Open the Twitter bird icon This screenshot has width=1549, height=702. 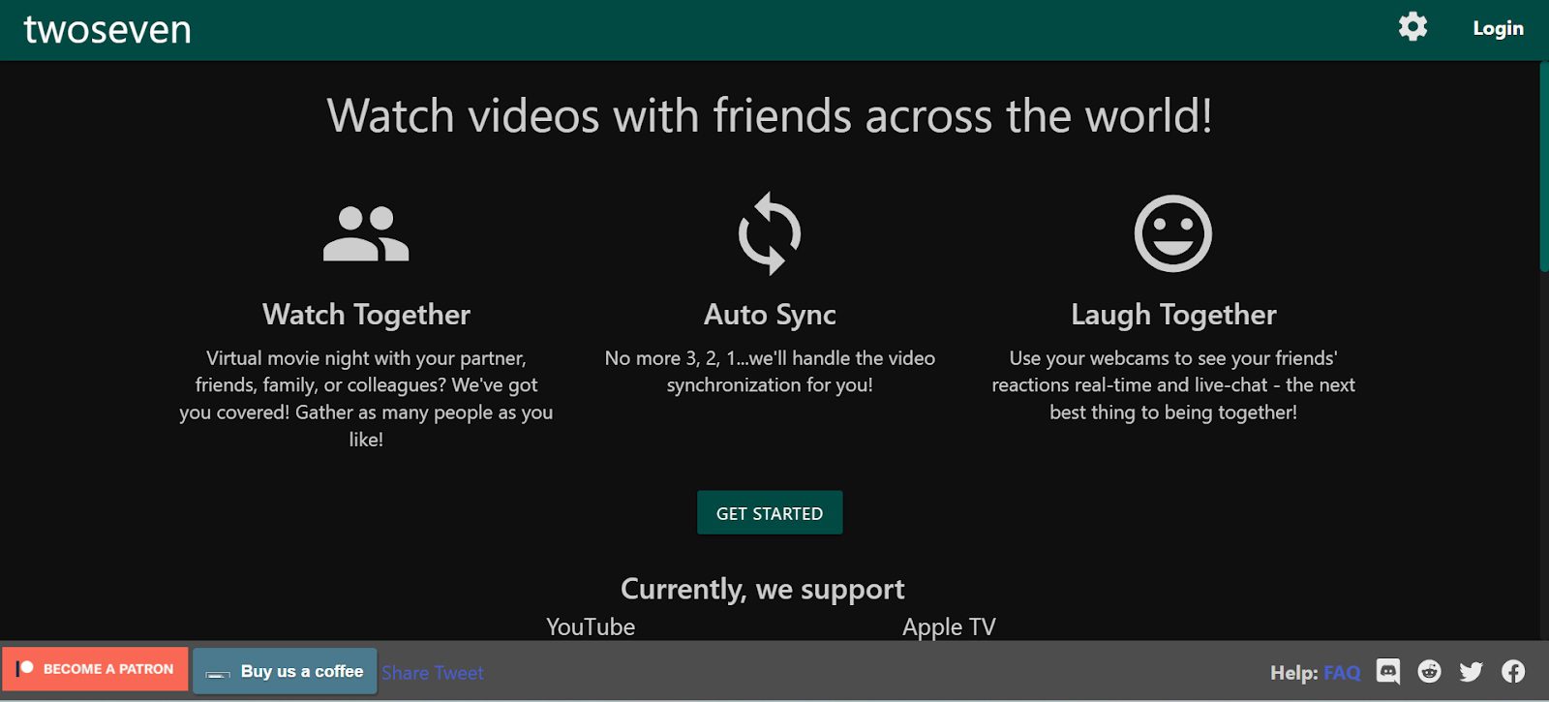pyautogui.click(x=1472, y=671)
